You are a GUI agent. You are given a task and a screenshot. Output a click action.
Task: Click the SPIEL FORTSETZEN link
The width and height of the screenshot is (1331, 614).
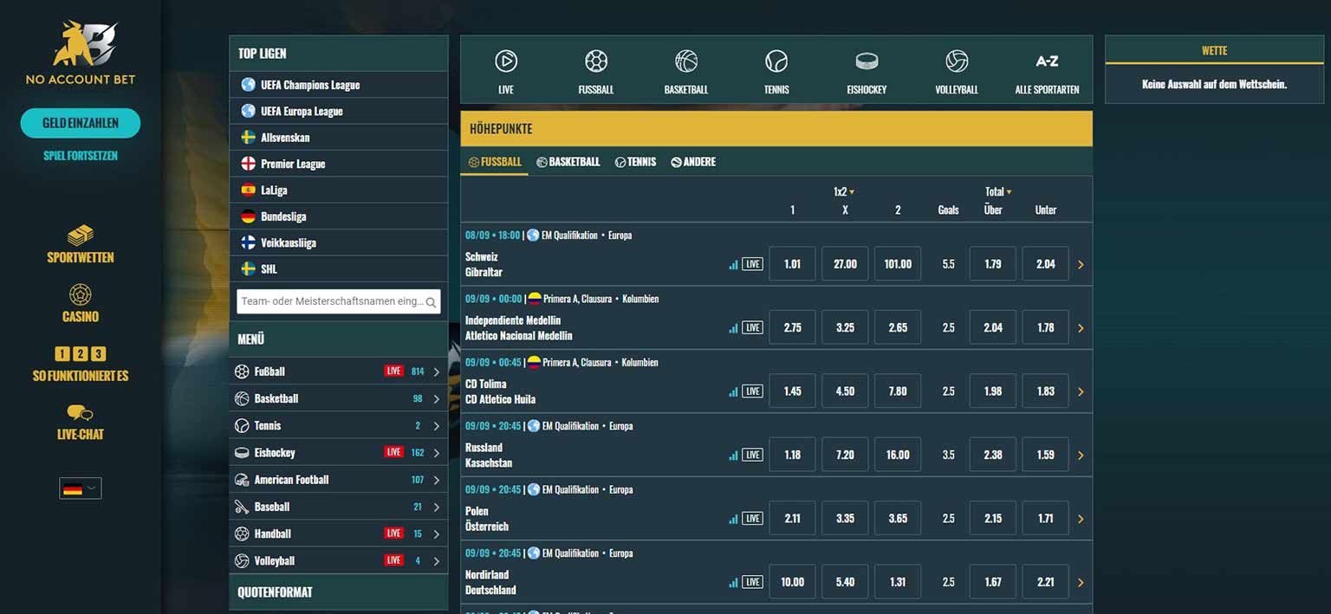pos(80,154)
